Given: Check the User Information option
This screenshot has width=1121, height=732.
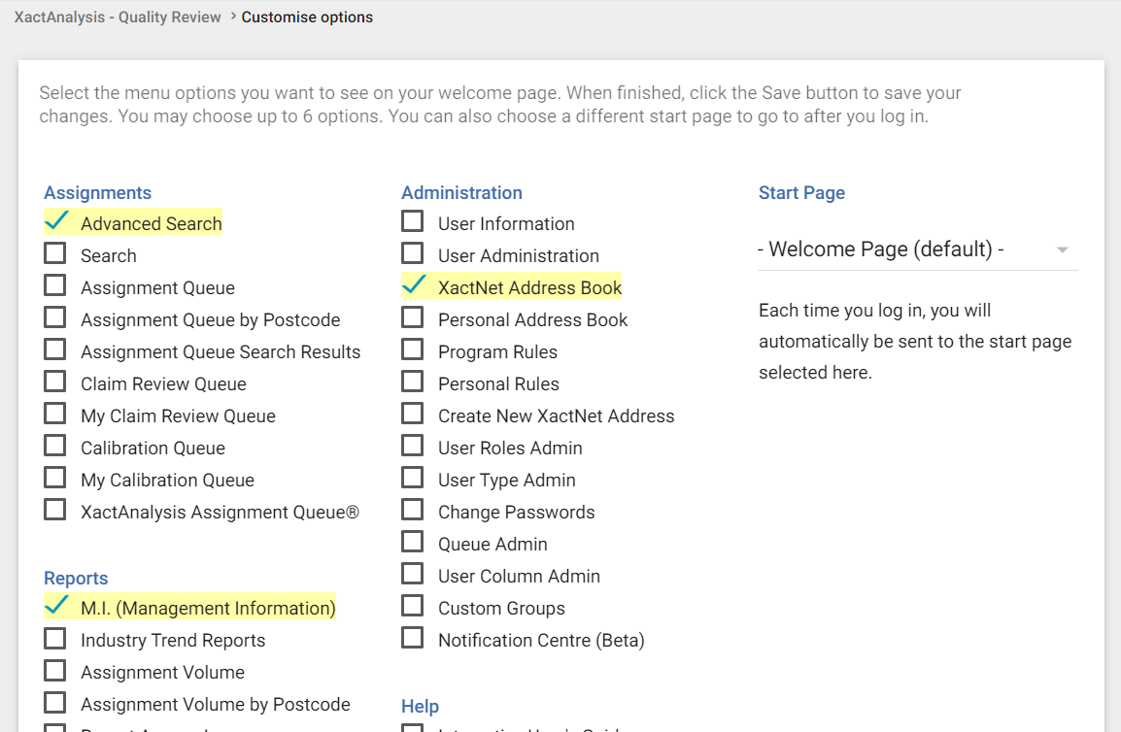Looking at the screenshot, I should [x=413, y=222].
